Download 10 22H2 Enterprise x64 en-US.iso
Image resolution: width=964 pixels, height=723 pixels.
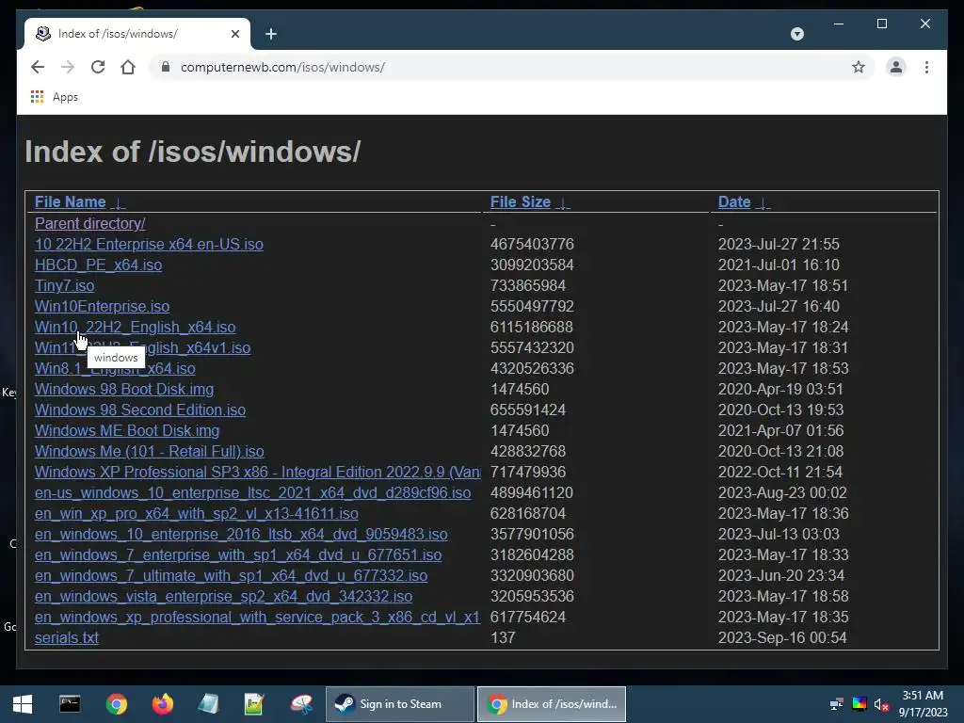point(149,244)
